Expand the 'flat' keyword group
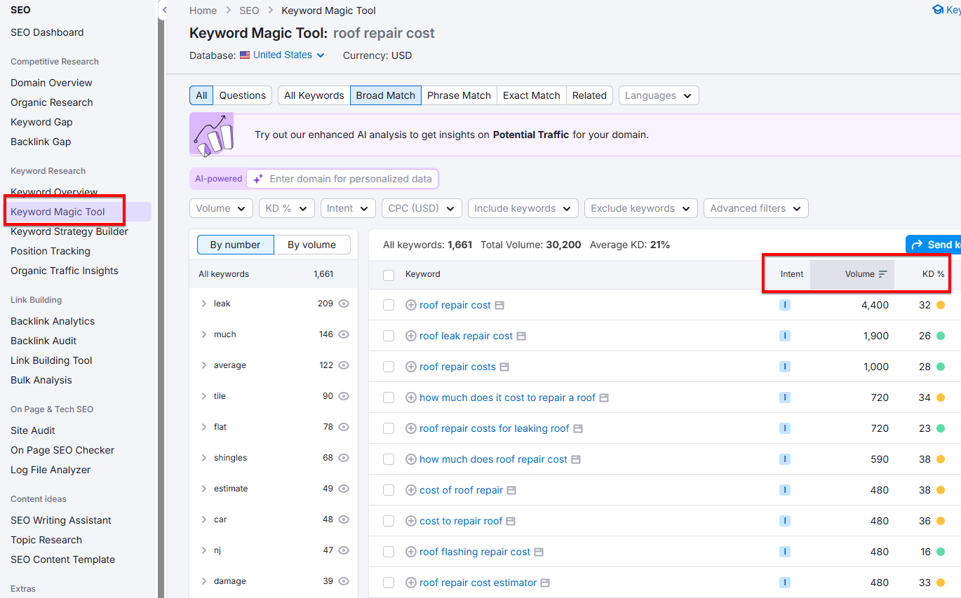 tap(204, 427)
